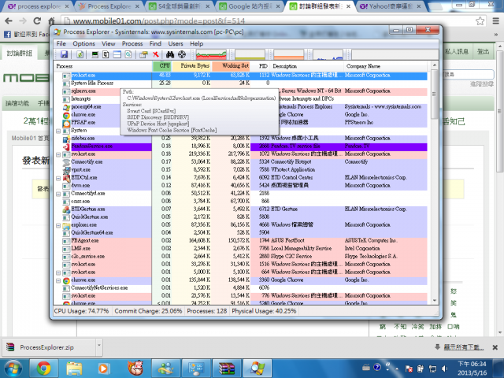Sort by the CPU column header
Screen dimensions: 504x378
pos(162,66)
